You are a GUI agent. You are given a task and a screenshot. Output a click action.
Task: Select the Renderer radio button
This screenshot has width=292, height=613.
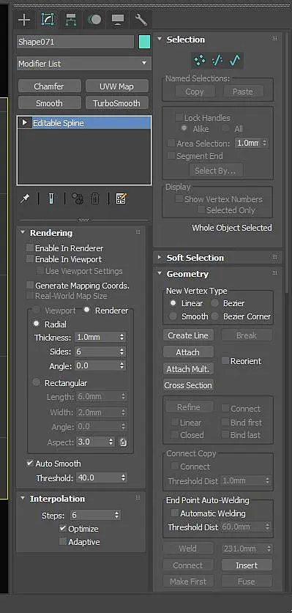[87, 310]
